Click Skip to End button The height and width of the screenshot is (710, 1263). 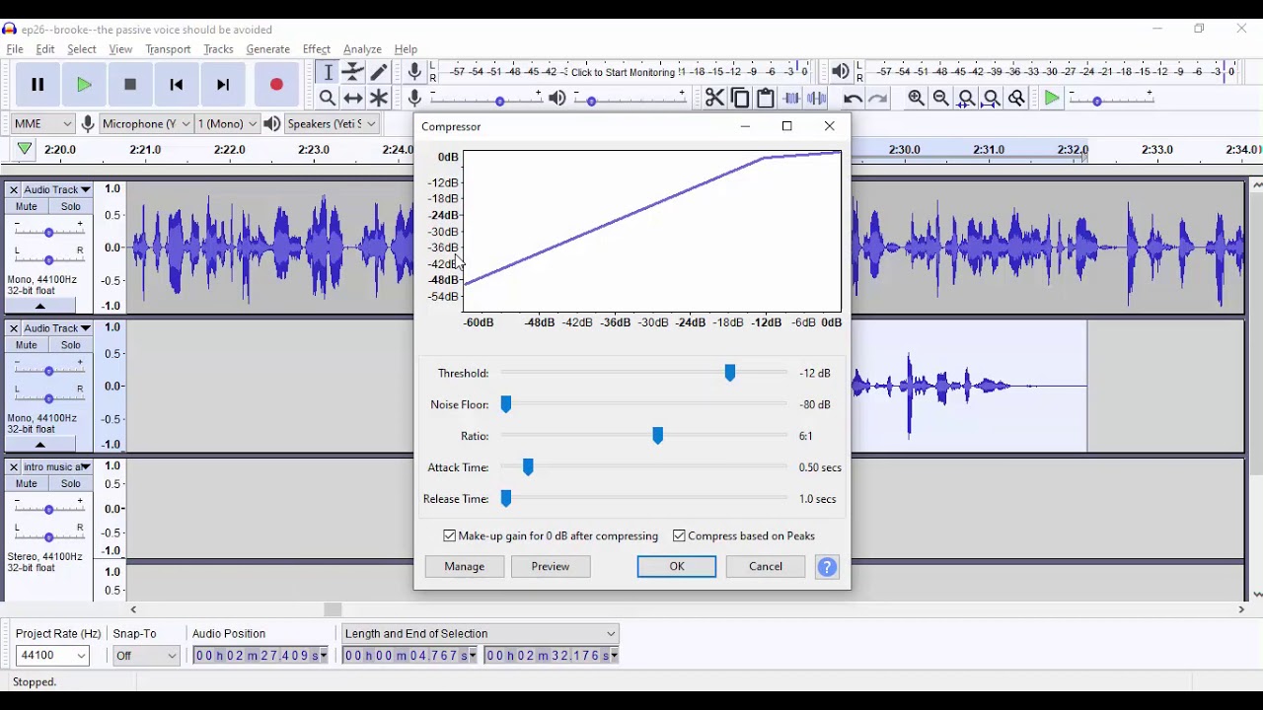tap(223, 85)
